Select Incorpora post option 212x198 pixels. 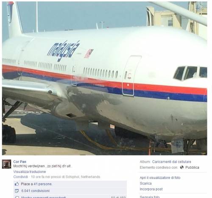click(151, 189)
